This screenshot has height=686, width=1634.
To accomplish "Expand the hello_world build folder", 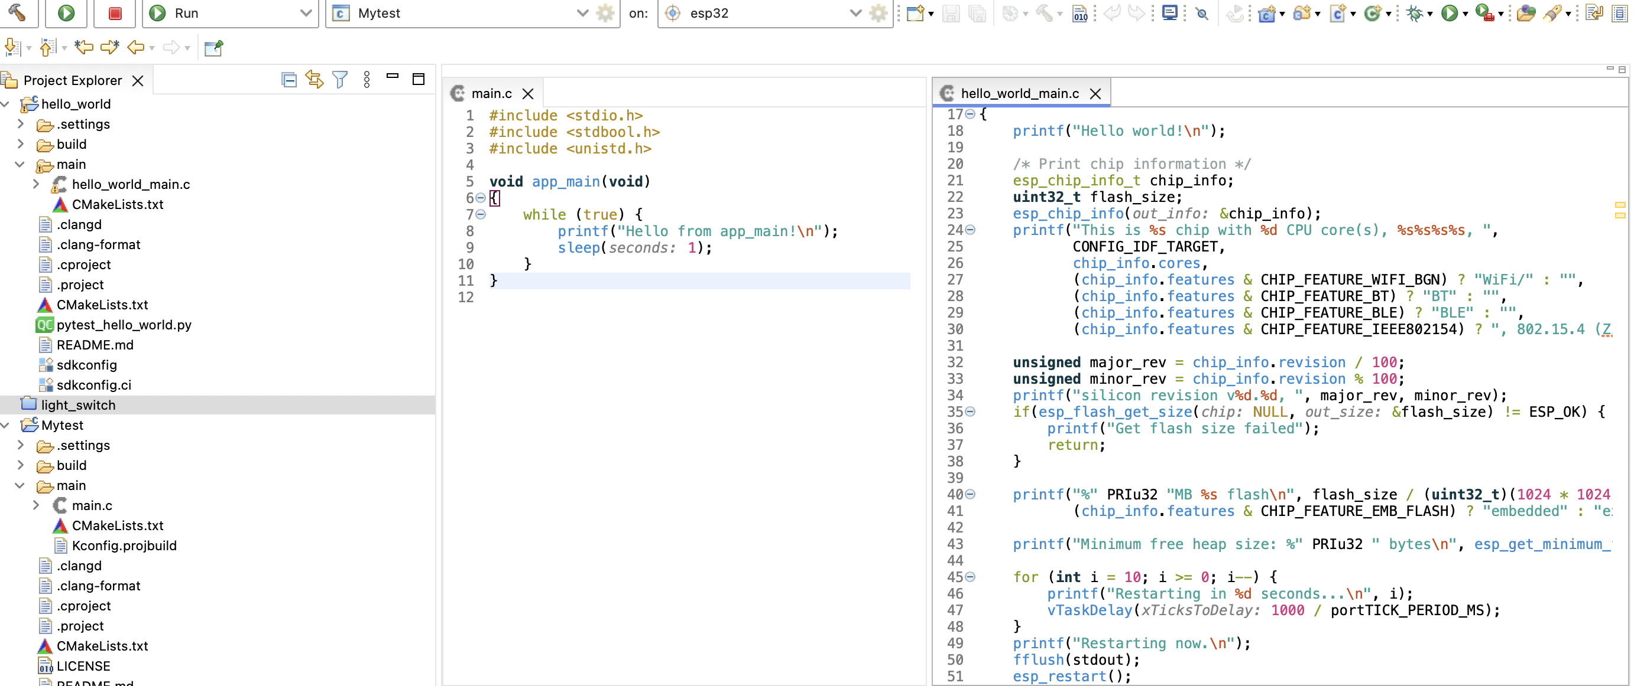I will click(20, 145).
